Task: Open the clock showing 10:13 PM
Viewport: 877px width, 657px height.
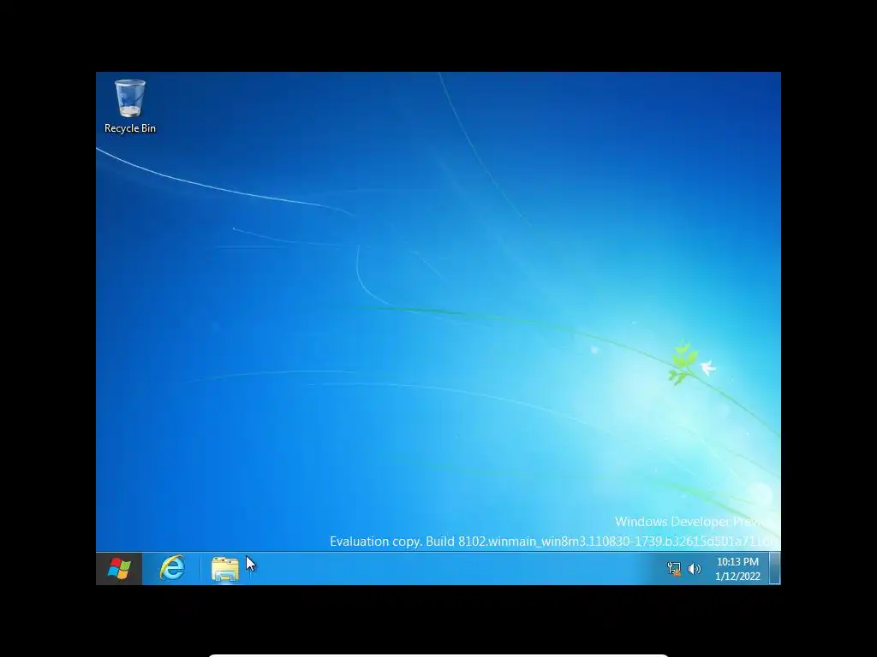Action: pos(737,561)
